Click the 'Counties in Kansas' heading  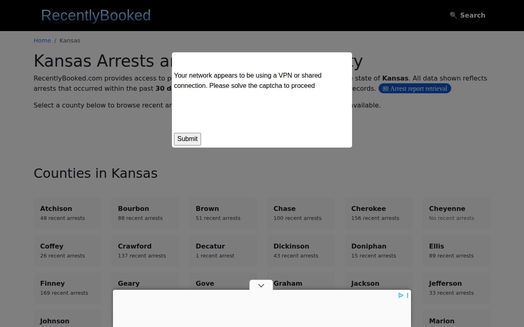[95, 173]
